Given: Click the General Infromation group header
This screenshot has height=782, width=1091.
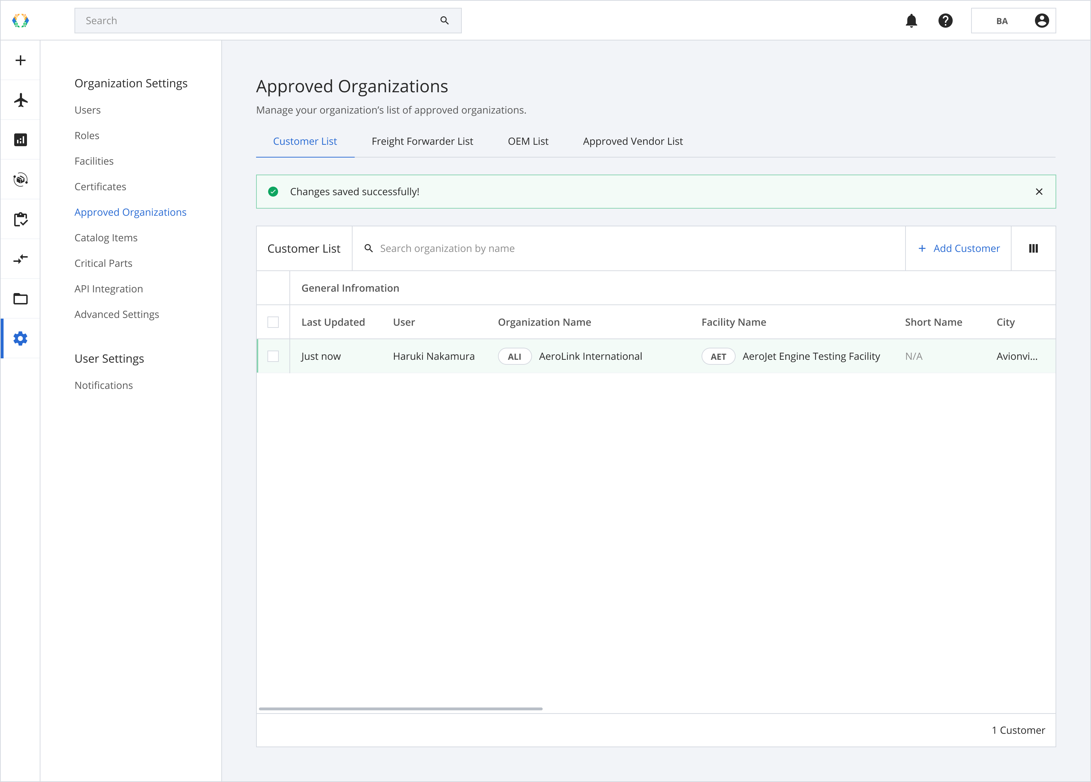Looking at the screenshot, I should (x=350, y=288).
